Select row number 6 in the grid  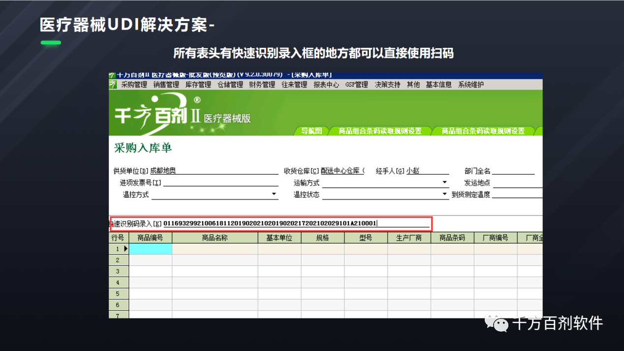pos(119,305)
